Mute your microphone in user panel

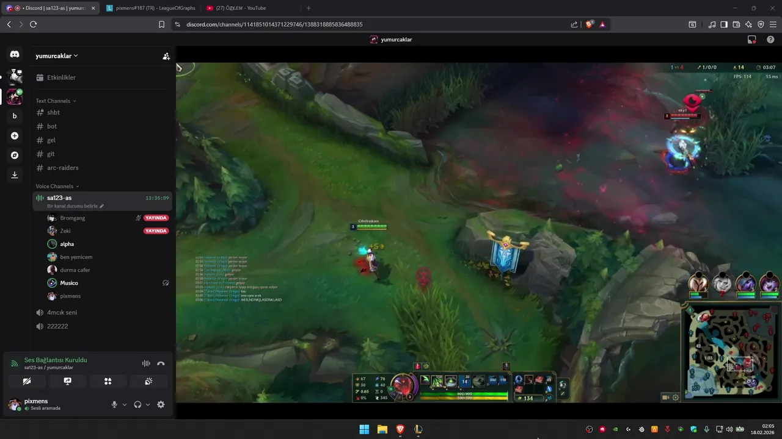[x=114, y=404]
